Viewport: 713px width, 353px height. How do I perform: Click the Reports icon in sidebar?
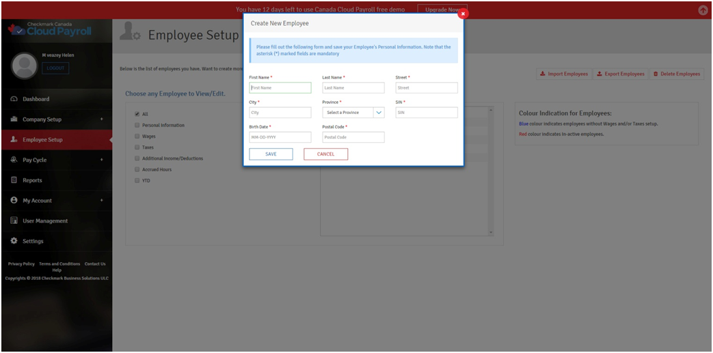point(14,180)
